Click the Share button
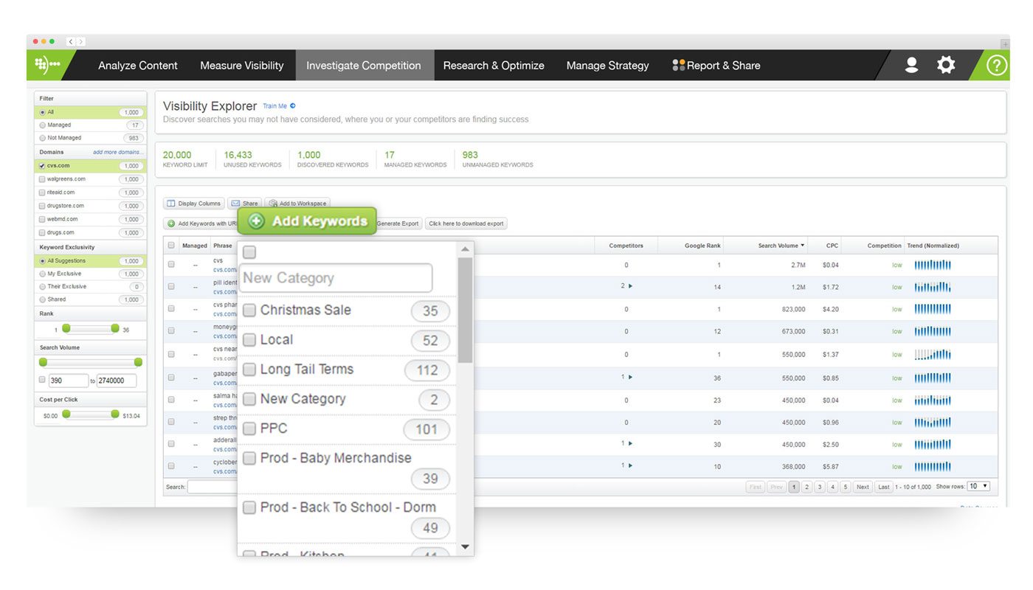Viewport: 1033px width, 590px height. coord(245,204)
